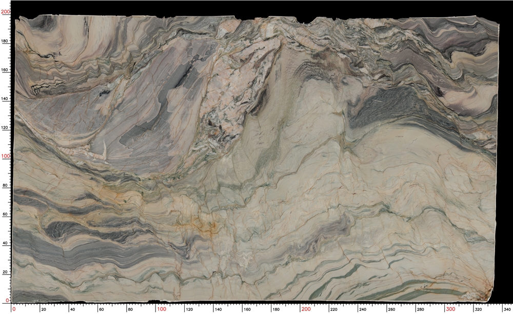Click the 80 label on horizontal ruler
The image size is (513, 314).
pos(130,309)
